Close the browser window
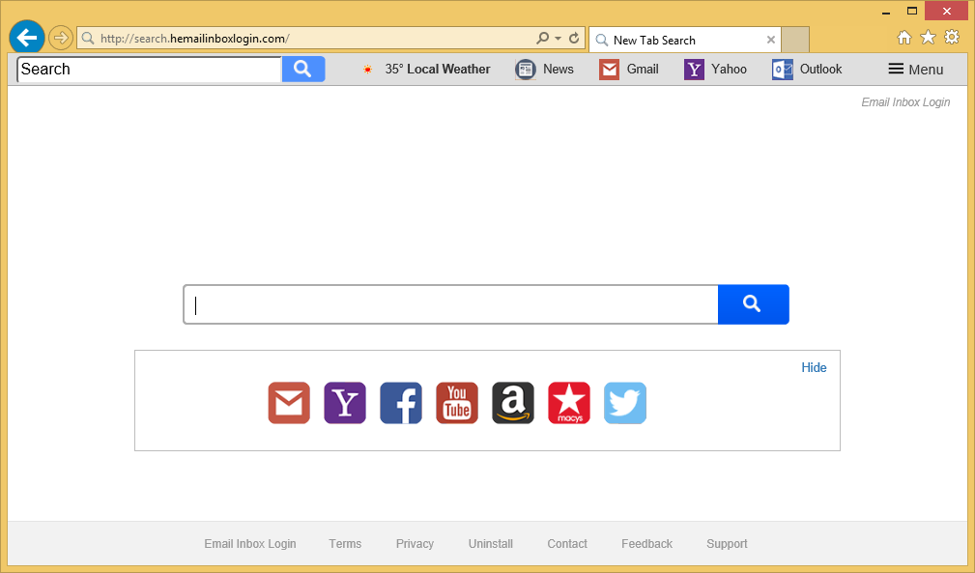The height and width of the screenshot is (573, 975). point(946,11)
